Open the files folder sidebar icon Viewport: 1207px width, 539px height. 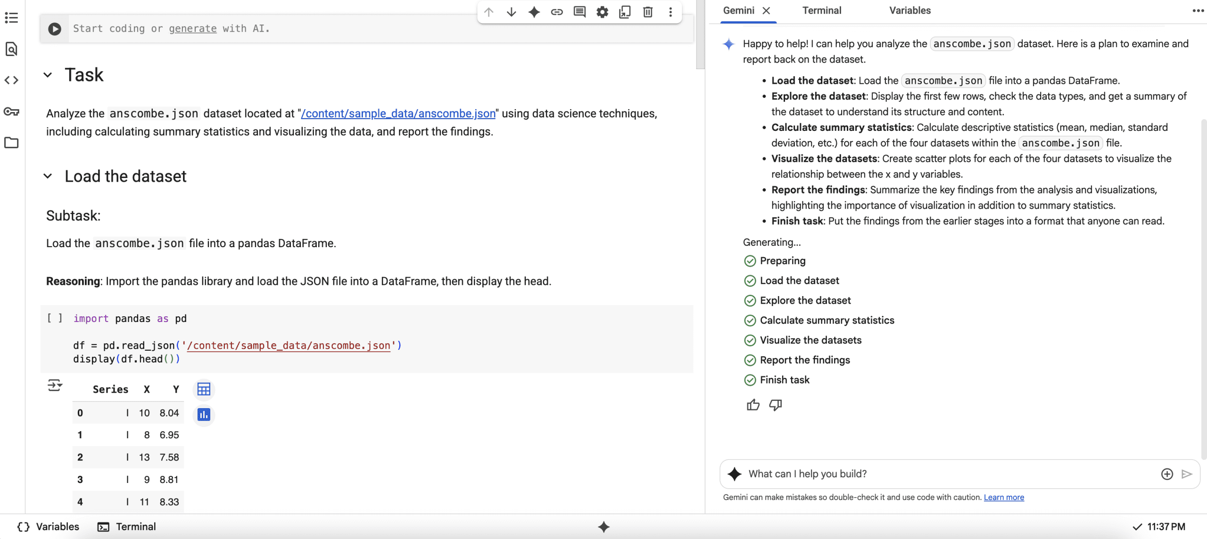[x=11, y=143]
